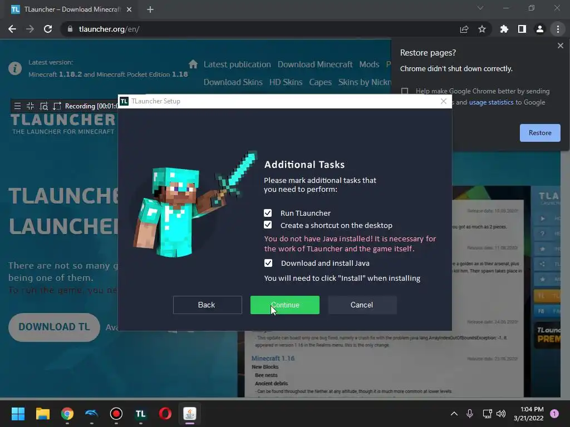This screenshot has width=570, height=427.
Task: Click the DOWNLOAD TL button
Action: point(54,327)
